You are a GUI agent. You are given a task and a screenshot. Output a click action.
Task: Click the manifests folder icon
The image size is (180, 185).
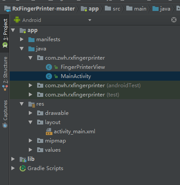31,39
